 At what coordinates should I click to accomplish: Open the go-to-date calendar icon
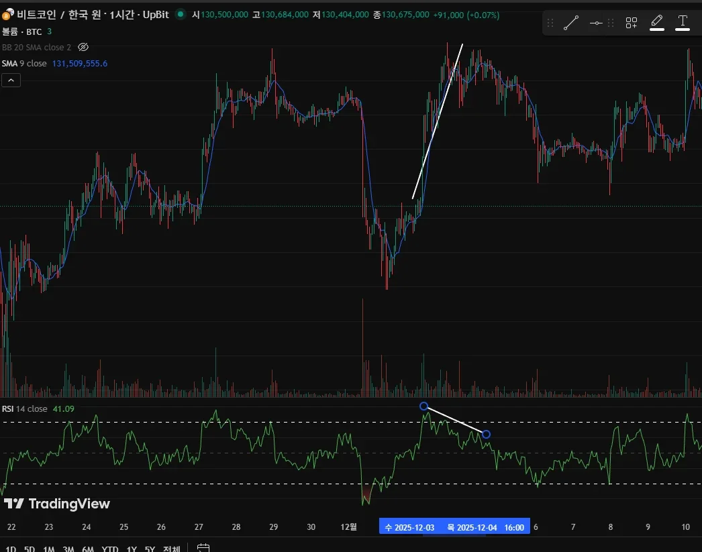(203, 548)
